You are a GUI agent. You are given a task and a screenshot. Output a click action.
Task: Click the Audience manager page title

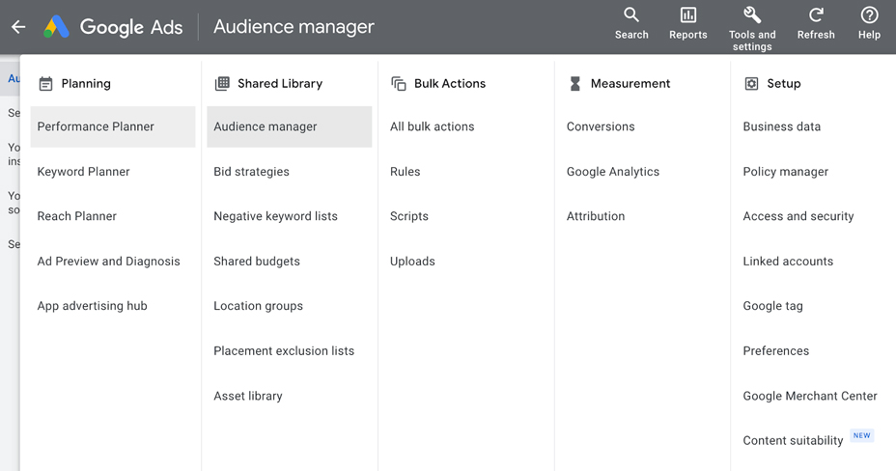tap(294, 27)
